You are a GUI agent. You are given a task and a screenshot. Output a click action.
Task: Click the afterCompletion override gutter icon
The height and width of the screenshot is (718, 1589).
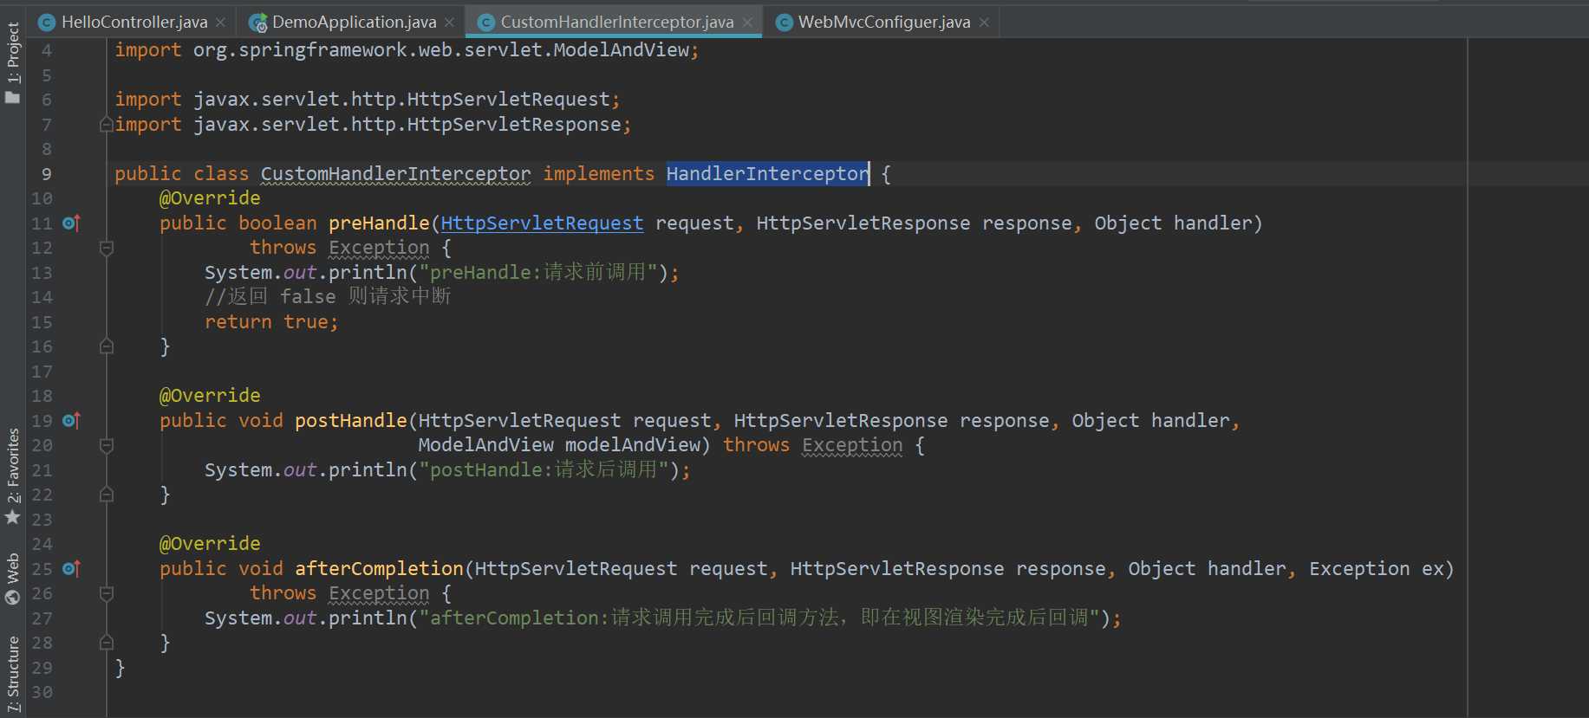72,569
